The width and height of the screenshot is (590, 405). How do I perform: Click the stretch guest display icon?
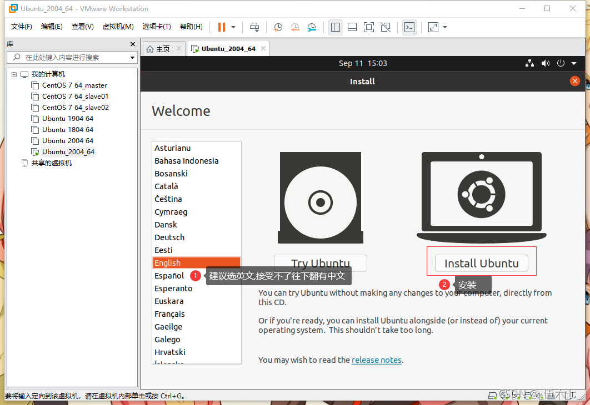pos(433,27)
